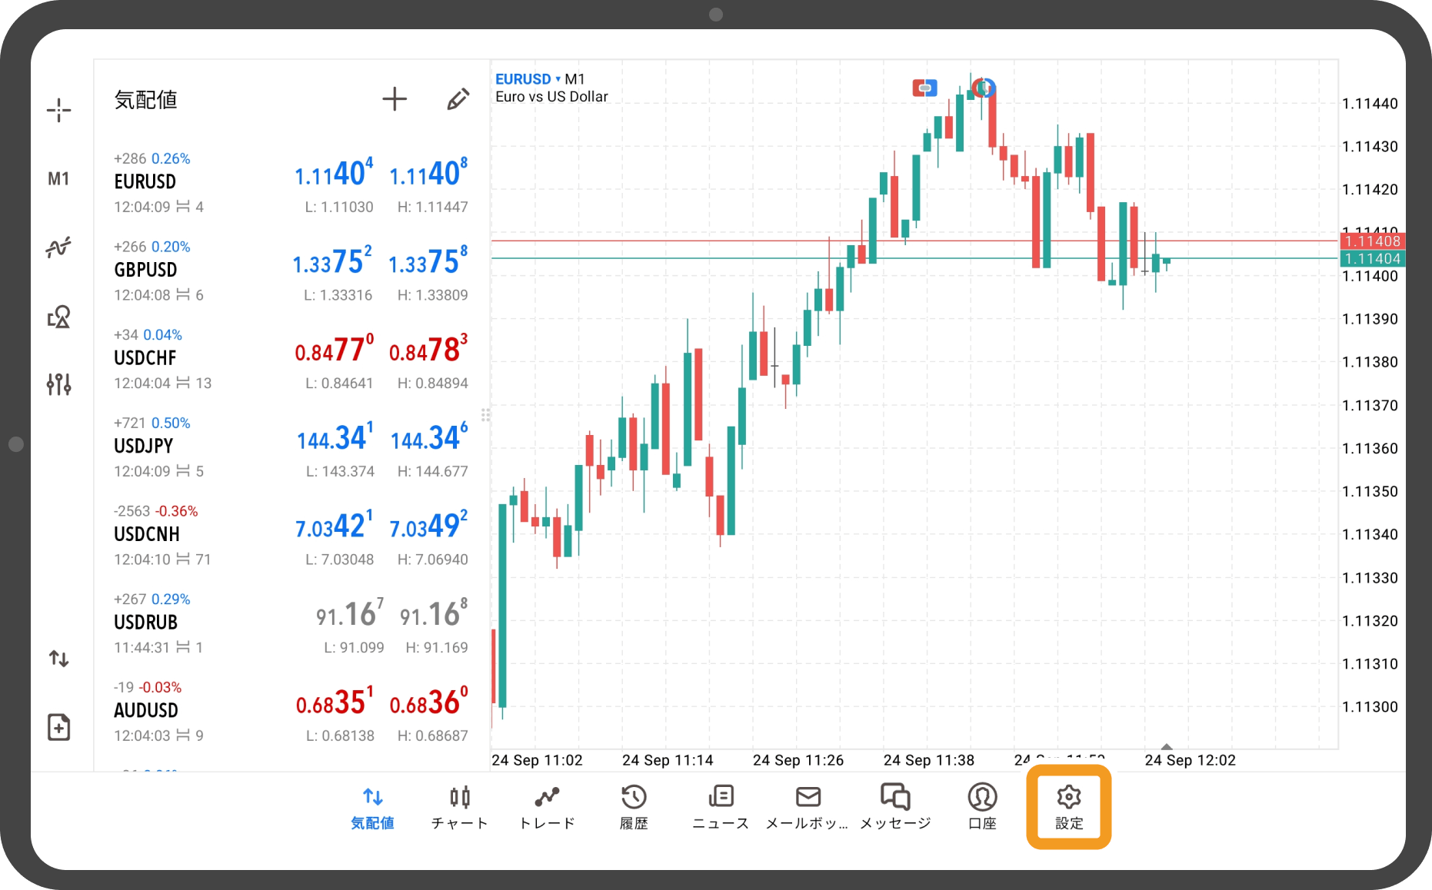Open the 設定 settings tab

pos(1068,807)
